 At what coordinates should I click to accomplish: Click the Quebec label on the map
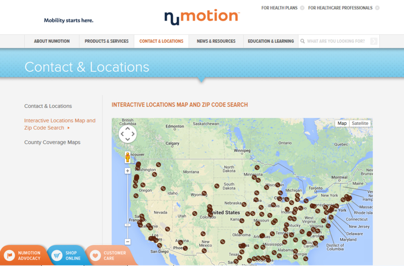click(341, 144)
